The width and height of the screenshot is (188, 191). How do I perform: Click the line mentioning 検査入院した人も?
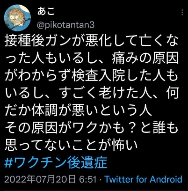pos(92,76)
